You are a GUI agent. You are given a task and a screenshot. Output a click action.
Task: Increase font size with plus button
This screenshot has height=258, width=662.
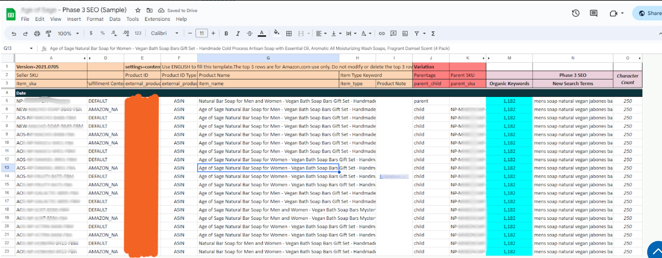coord(213,33)
